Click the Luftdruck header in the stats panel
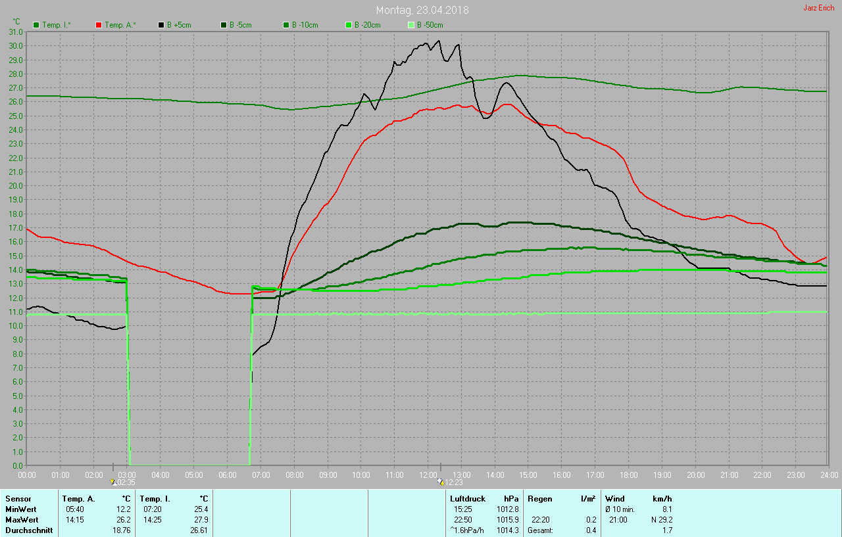842x537 pixels. tap(467, 499)
